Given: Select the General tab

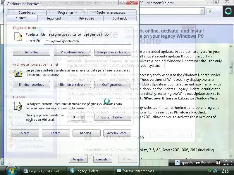Looking at the screenshot, I should click(22, 18).
